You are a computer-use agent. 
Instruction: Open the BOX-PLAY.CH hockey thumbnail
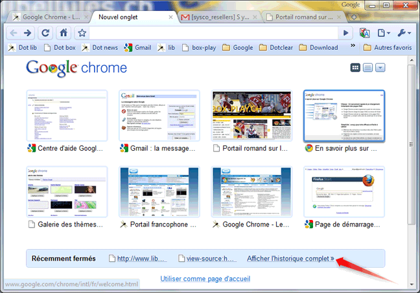[251, 116]
